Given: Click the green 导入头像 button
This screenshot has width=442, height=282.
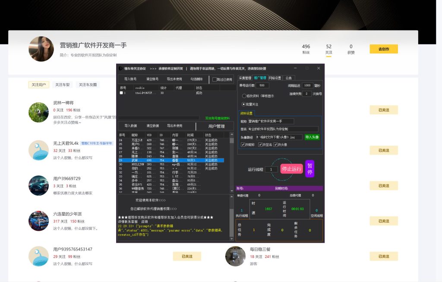Looking at the screenshot, I should 312,137.
